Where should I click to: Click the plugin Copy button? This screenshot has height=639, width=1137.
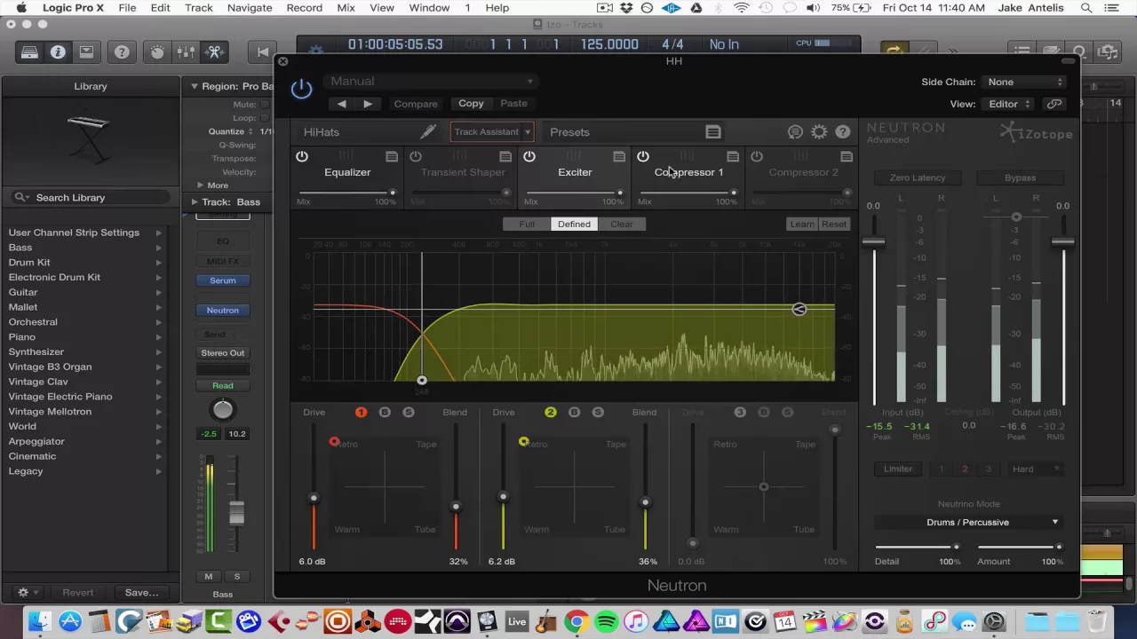pos(472,104)
